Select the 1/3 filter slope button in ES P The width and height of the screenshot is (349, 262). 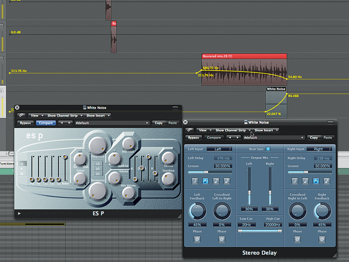(x=98, y=163)
